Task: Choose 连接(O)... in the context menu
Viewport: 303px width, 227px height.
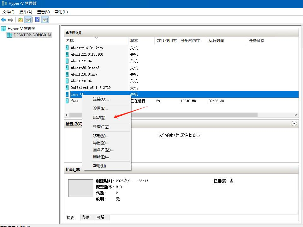Action: point(107,99)
